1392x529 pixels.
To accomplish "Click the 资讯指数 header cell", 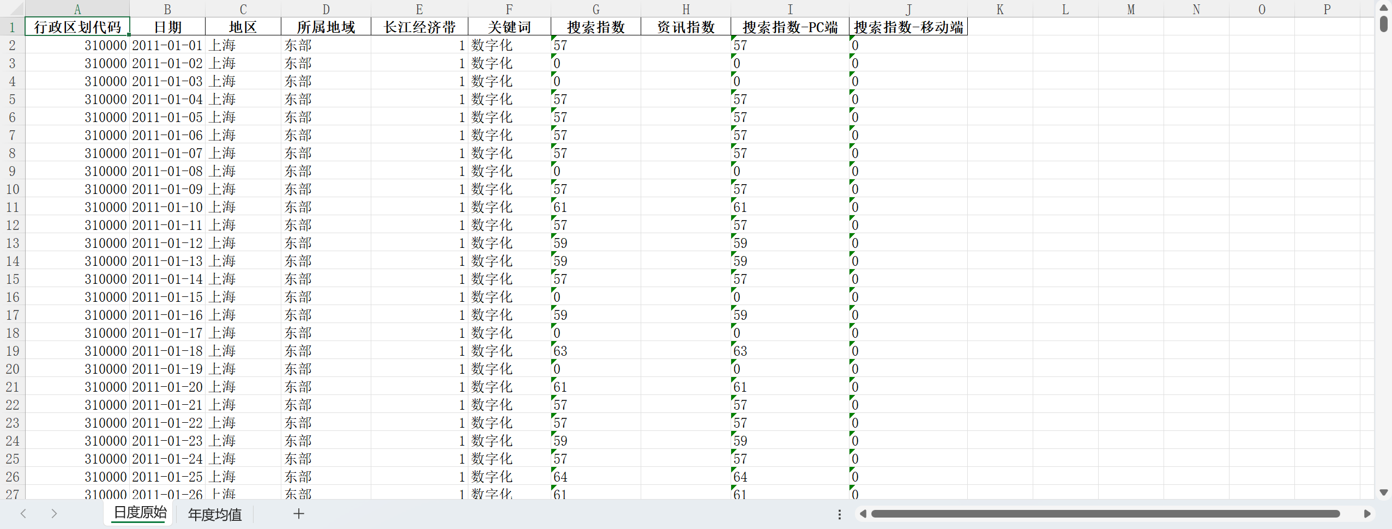I will click(685, 27).
